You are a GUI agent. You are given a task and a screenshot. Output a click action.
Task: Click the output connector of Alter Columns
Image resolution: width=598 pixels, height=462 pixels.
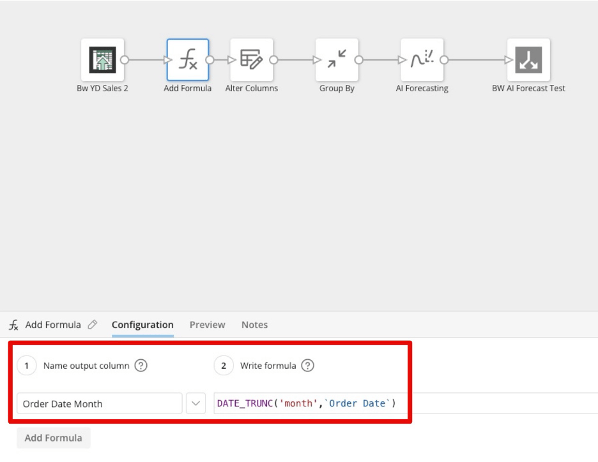click(x=273, y=60)
